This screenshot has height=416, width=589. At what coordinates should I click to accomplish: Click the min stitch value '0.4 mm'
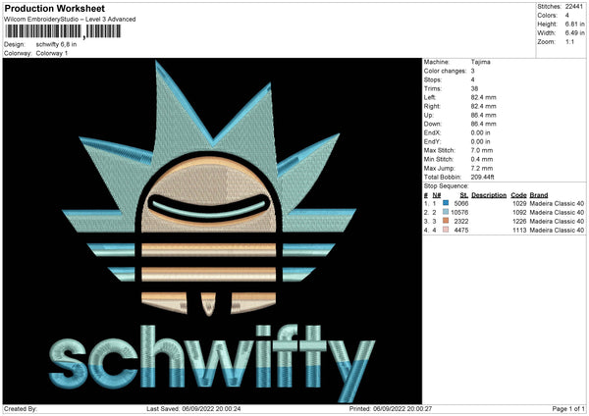click(x=482, y=159)
